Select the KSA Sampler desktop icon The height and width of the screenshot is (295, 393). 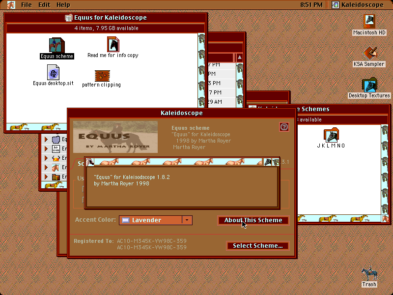[369, 53]
